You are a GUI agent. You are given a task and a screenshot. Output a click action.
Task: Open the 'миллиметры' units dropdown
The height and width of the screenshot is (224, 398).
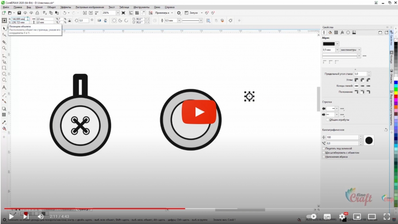(x=351, y=50)
